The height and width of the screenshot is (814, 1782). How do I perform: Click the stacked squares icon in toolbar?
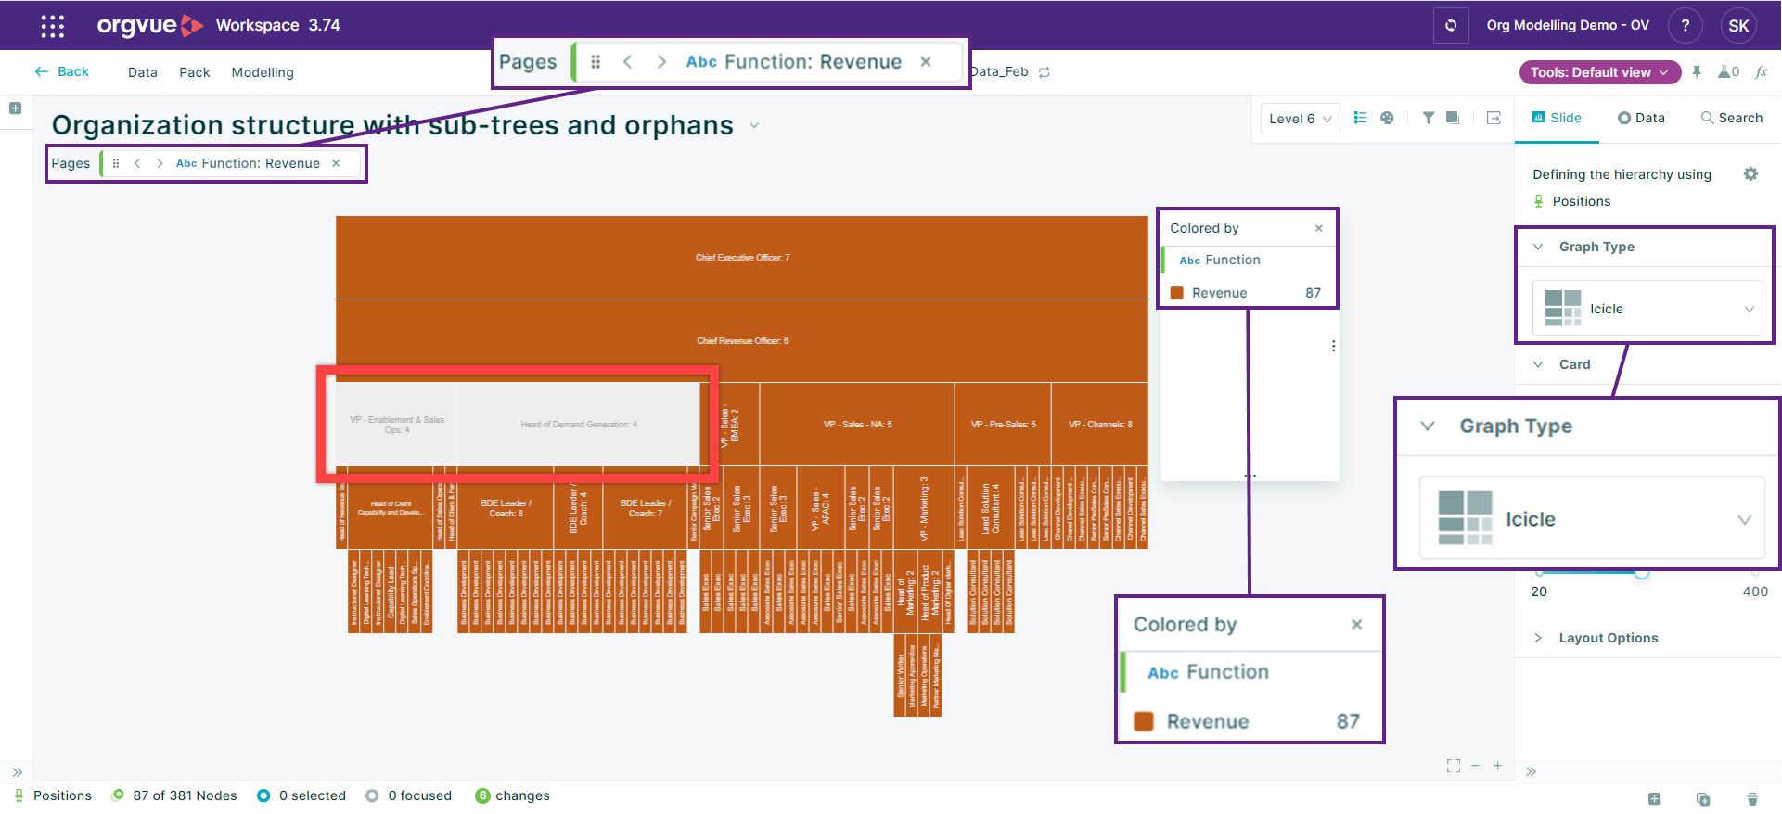[1453, 118]
